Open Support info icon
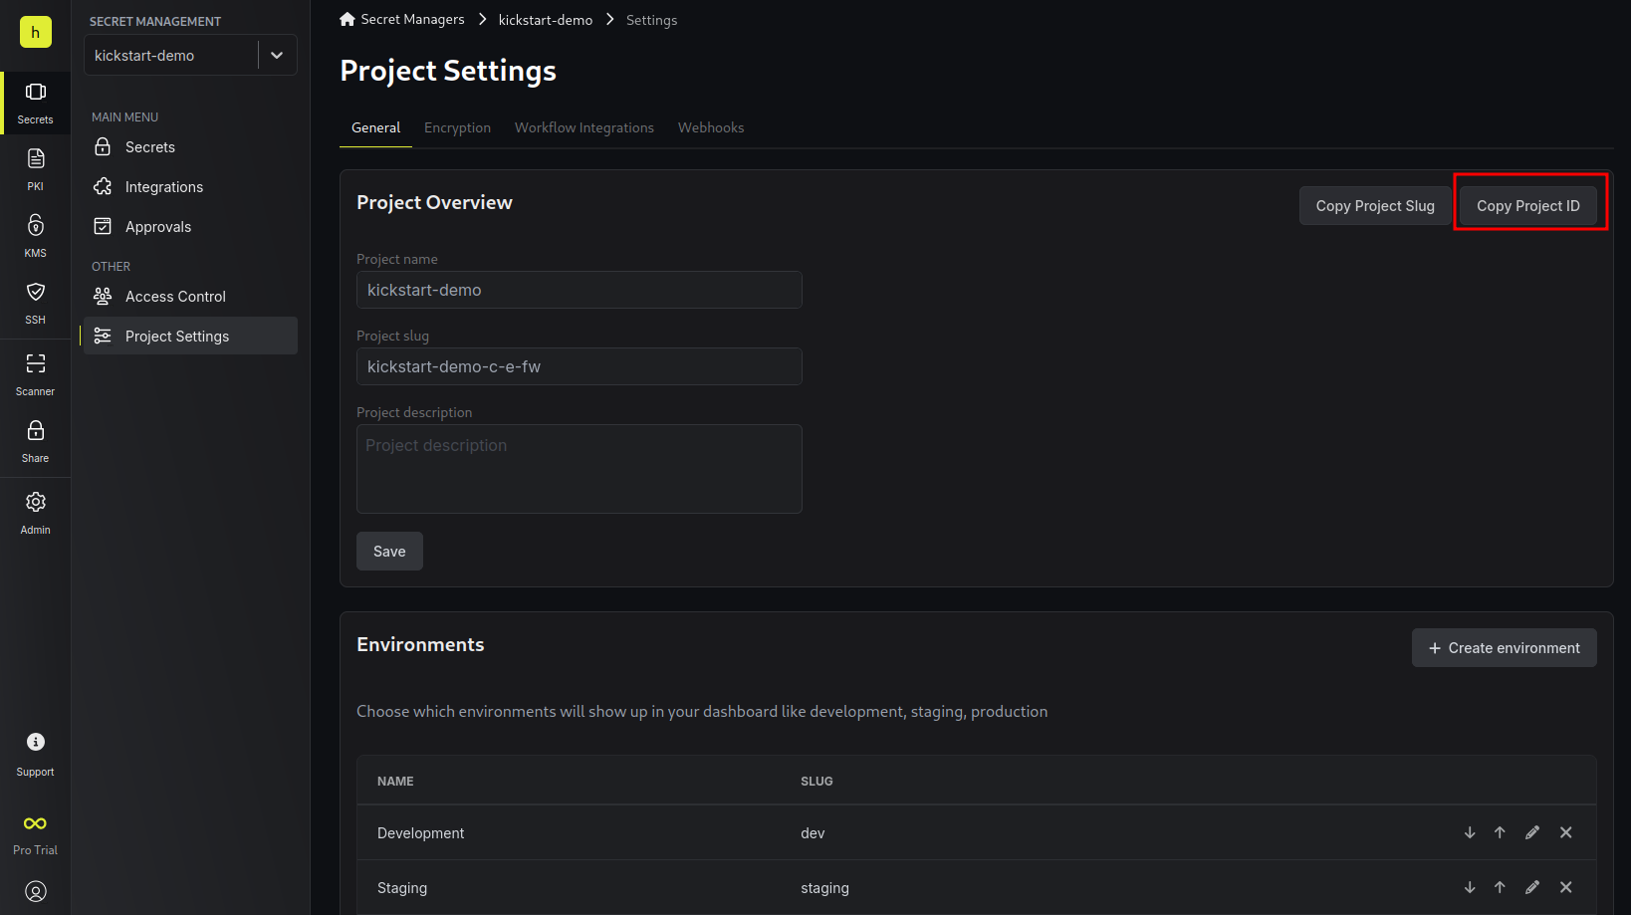The height and width of the screenshot is (915, 1631). [x=35, y=742]
